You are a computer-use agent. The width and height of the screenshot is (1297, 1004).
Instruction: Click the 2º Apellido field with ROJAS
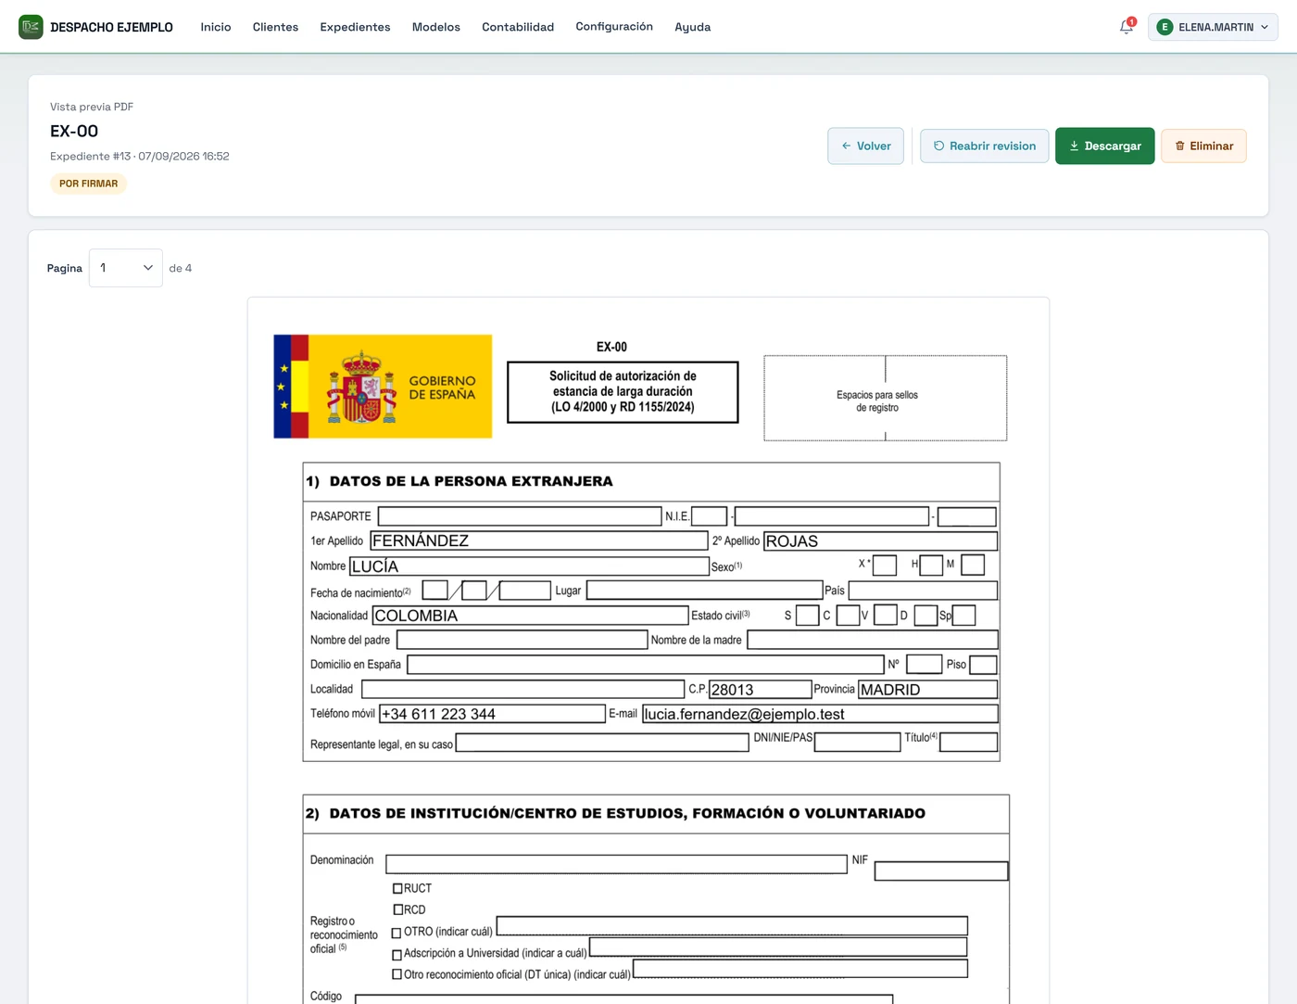coord(880,541)
